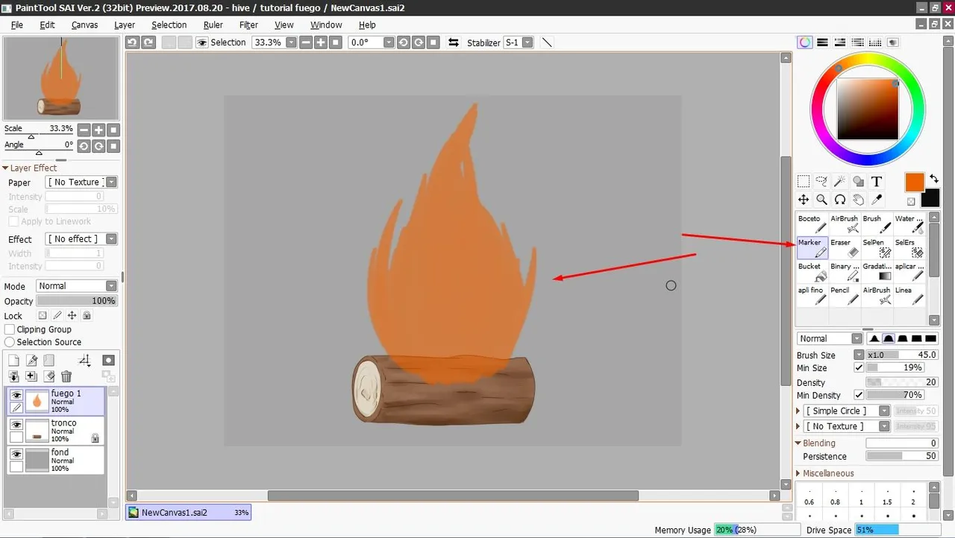Choose the magic wand tool
Viewport: 955px width, 538px height.
pyautogui.click(x=840, y=181)
